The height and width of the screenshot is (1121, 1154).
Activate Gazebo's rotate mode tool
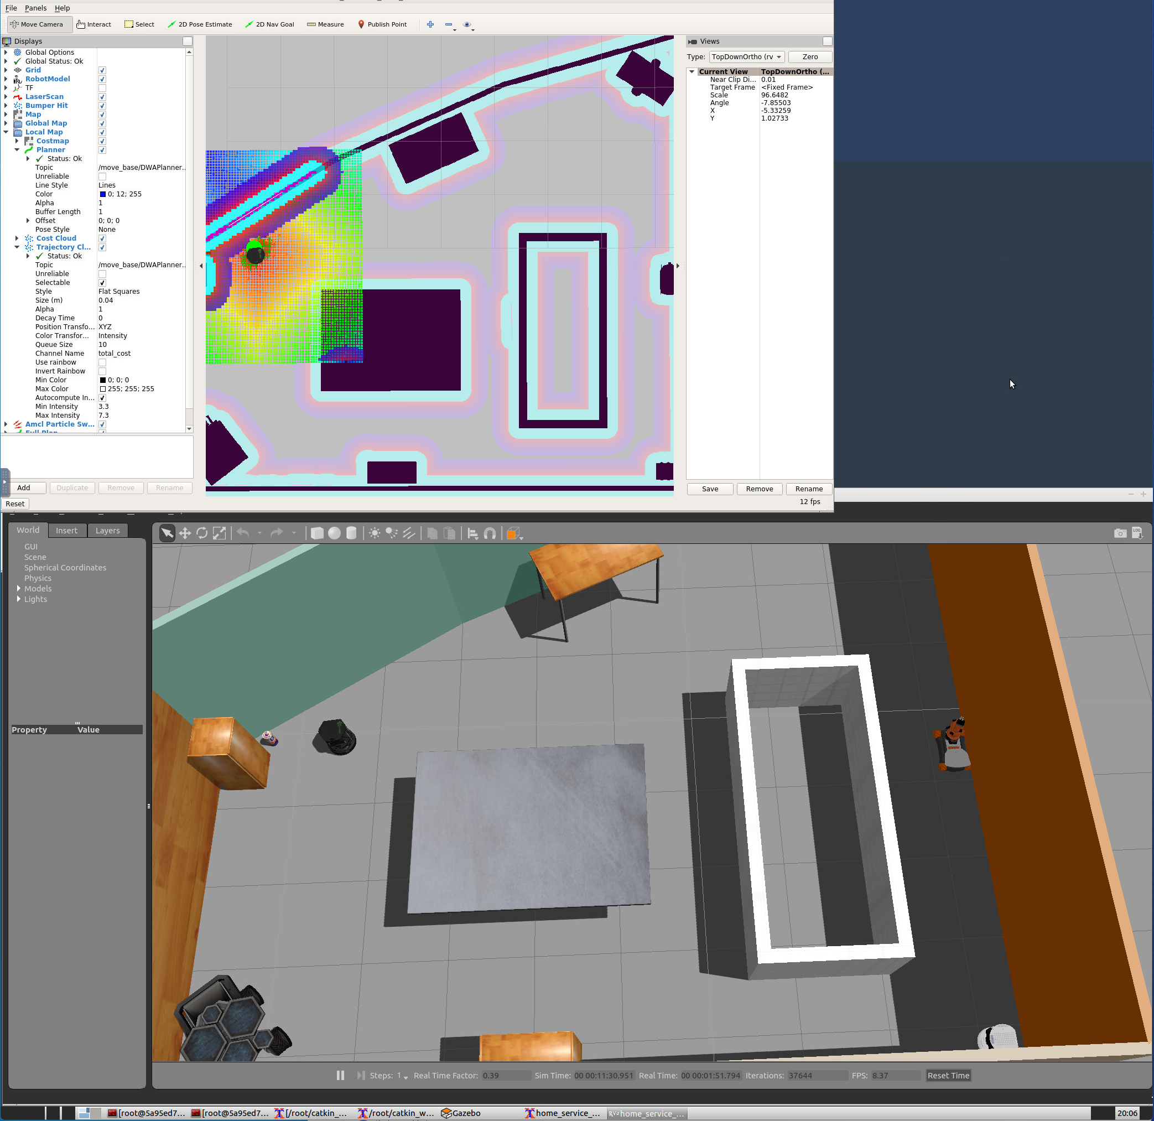[x=202, y=533]
